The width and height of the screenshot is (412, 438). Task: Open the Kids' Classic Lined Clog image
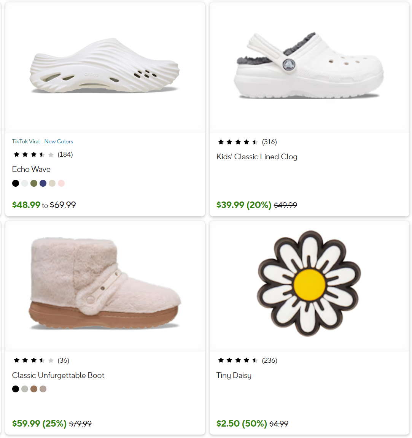(x=309, y=68)
